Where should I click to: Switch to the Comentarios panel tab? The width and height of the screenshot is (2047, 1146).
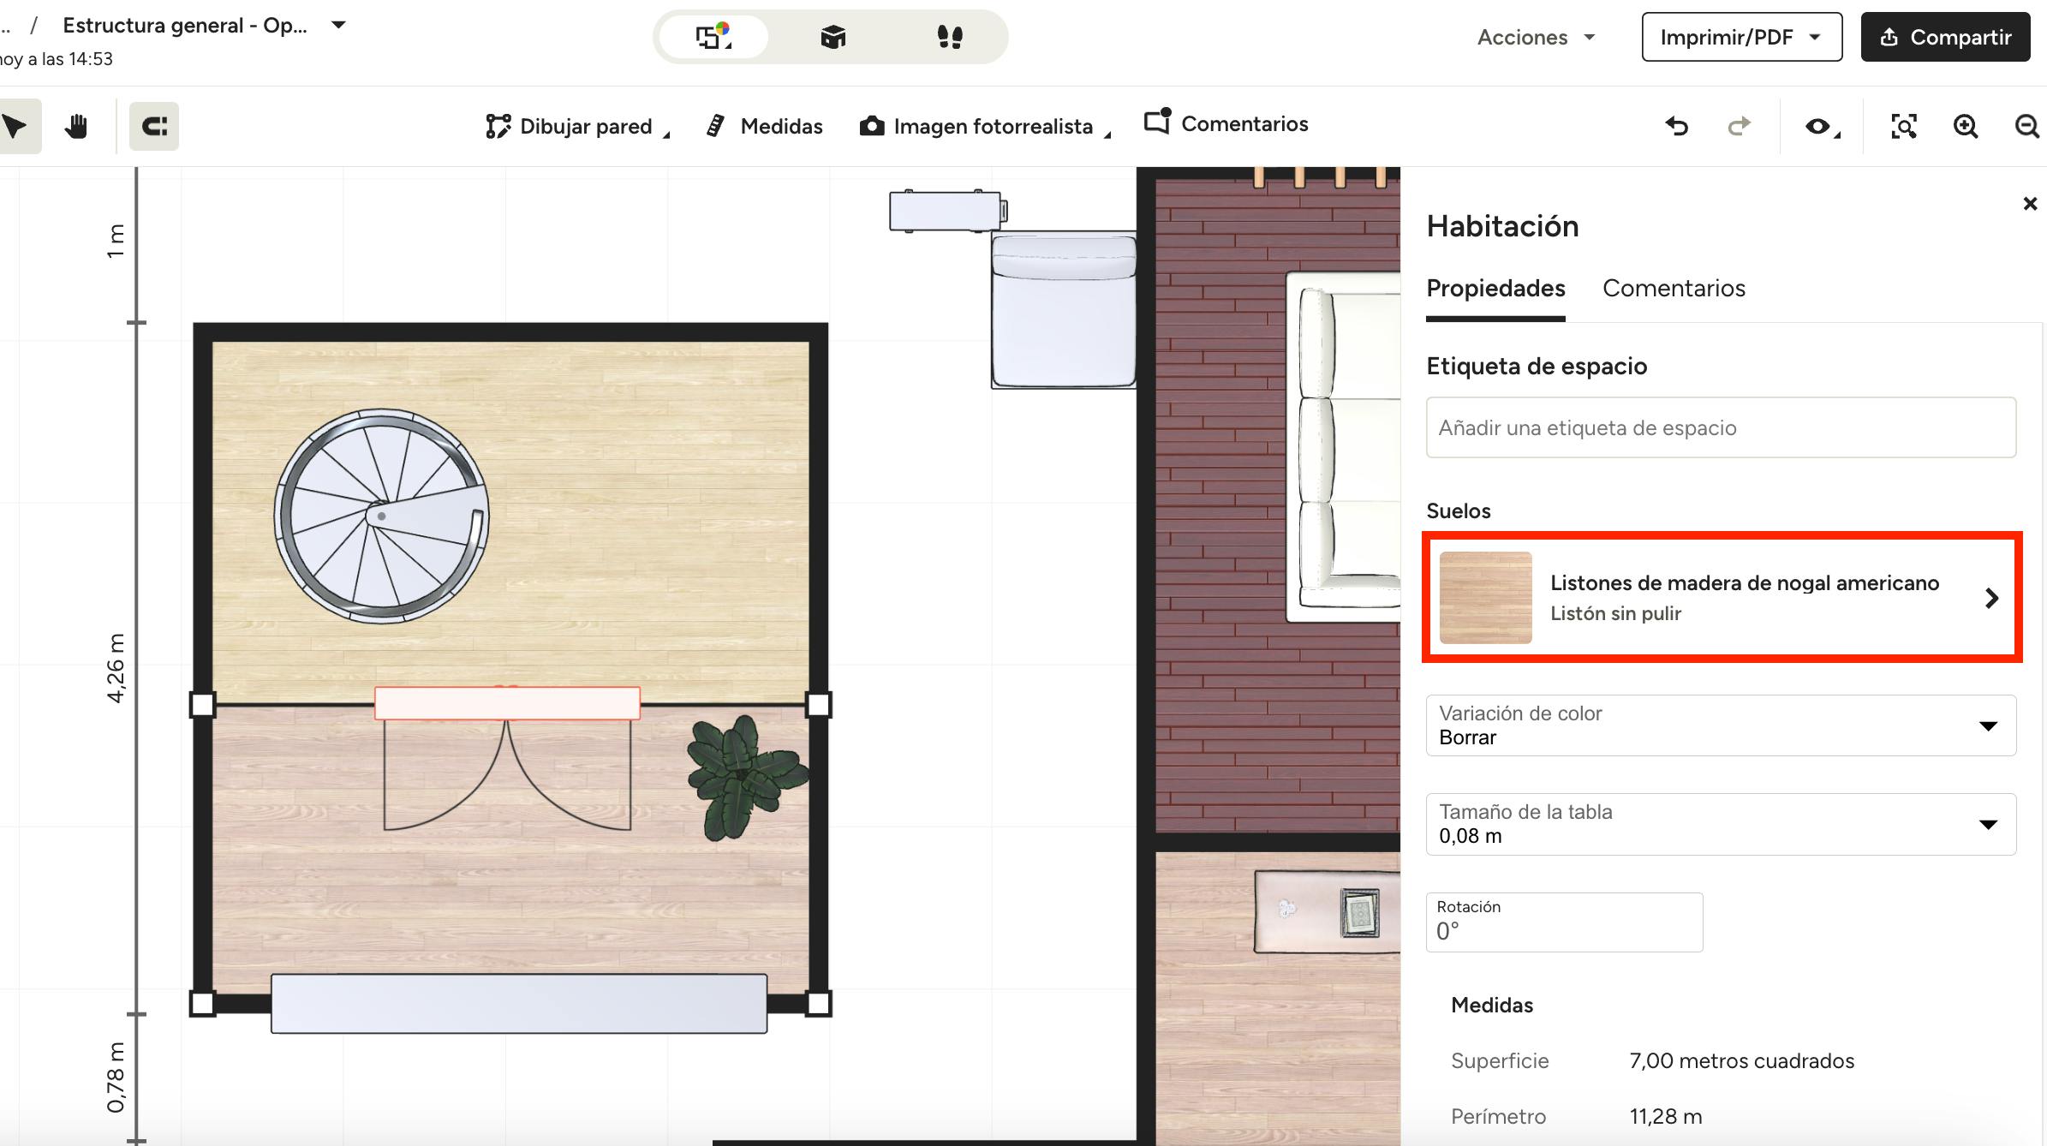(1673, 289)
